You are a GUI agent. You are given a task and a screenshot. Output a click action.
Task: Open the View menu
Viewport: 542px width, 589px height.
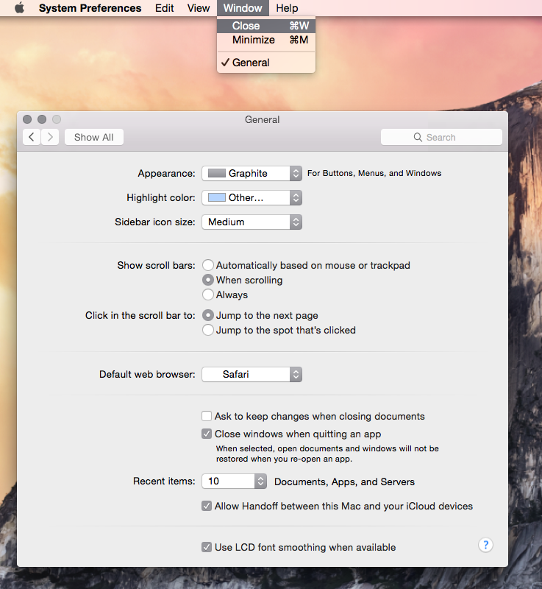(199, 8)
